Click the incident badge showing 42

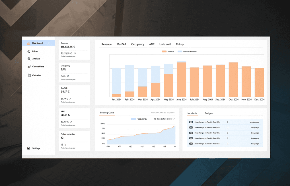[x=191, y=133]
